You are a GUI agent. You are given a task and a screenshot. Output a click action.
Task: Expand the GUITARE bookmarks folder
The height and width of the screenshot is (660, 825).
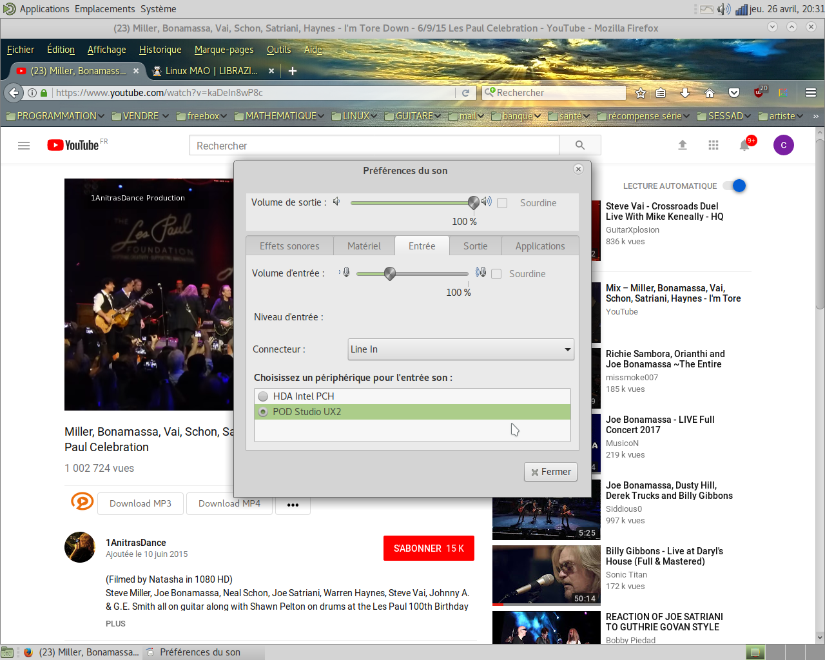click(x=413, y=116)
